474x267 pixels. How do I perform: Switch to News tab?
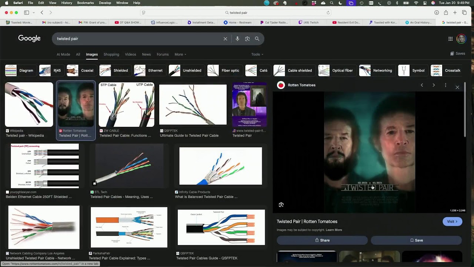point(146,55)
